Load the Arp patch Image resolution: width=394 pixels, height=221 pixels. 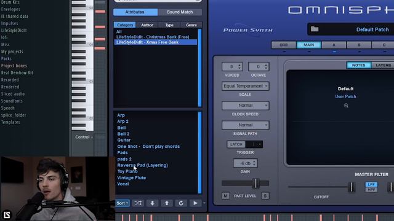tap(121, 115)
